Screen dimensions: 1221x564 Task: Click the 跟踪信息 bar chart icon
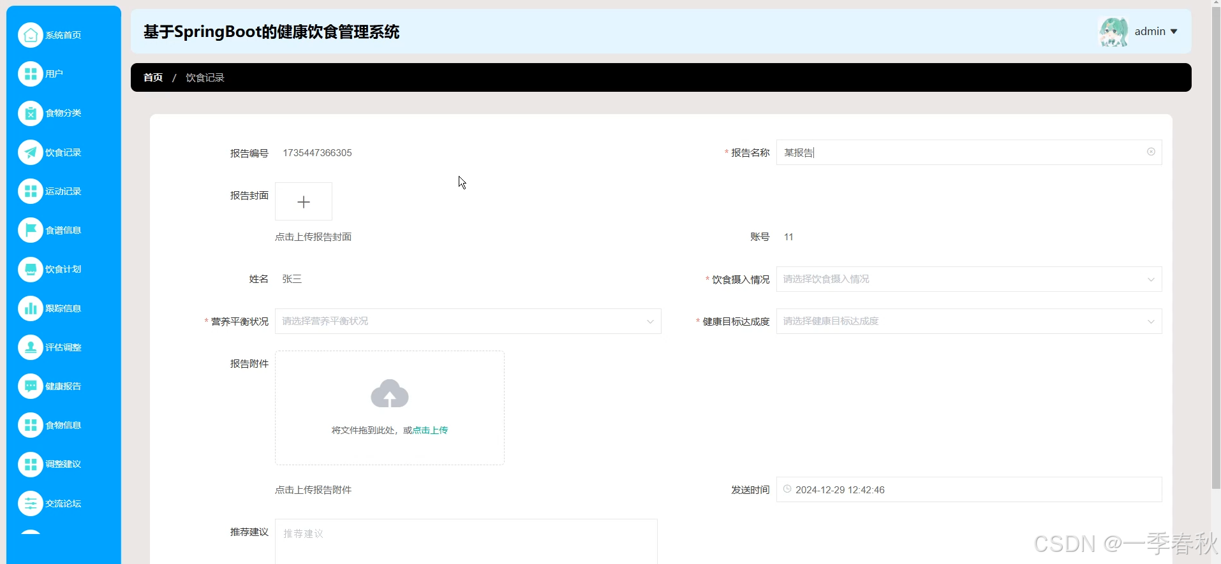coord(31,308)
